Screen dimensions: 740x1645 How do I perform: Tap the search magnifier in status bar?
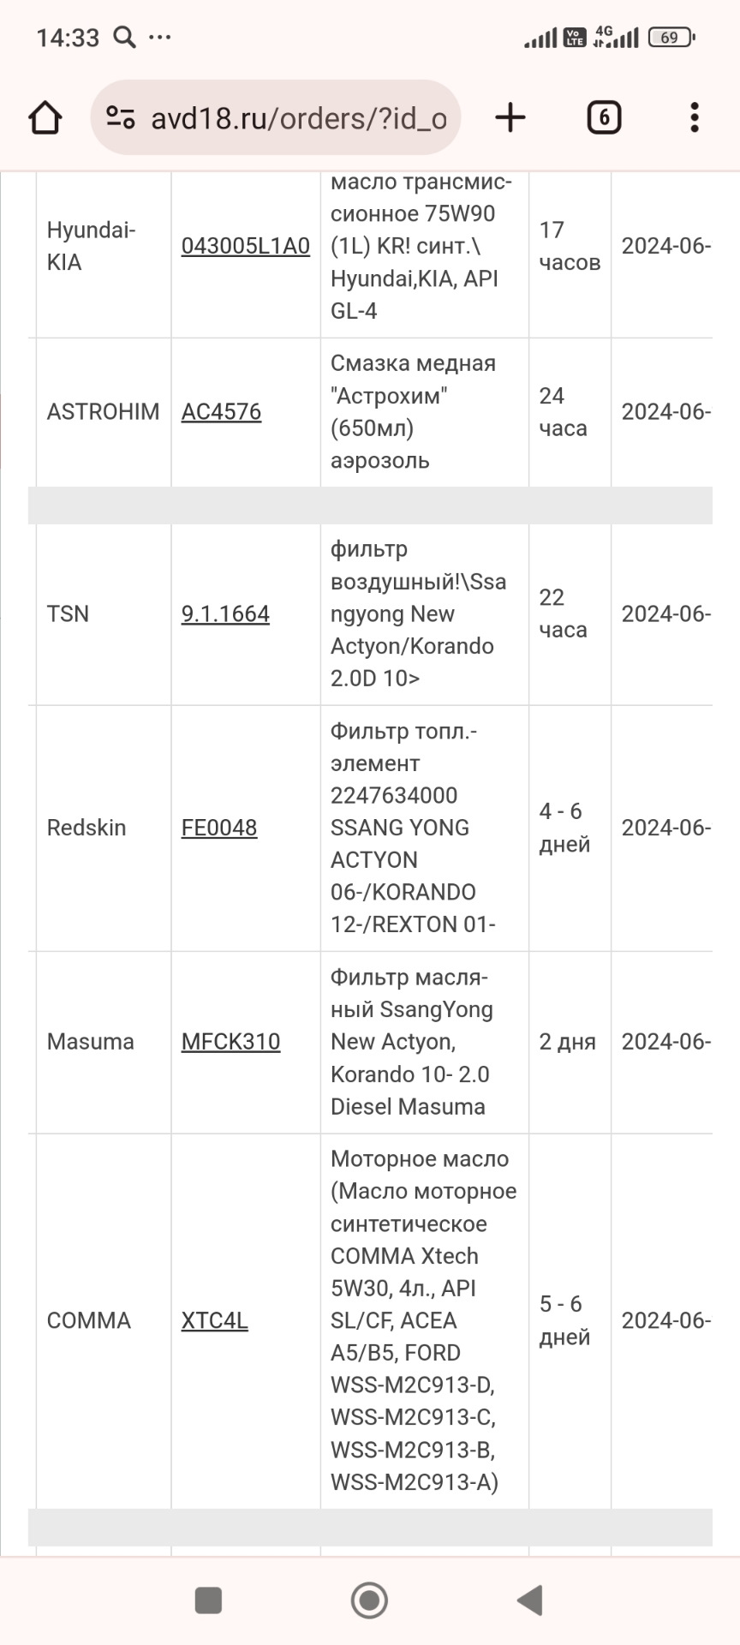[x=125, y=37]
